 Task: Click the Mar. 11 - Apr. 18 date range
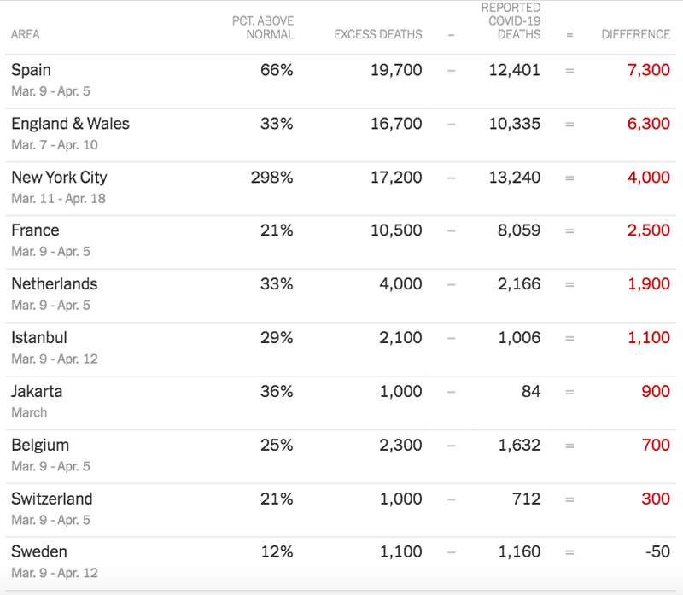tap(58, 198)
